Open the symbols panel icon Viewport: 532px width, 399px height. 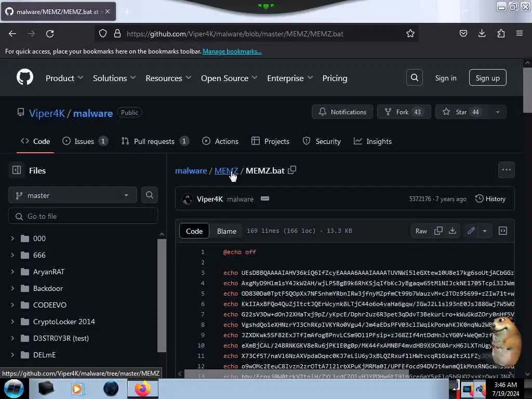(x=503, y=231)
